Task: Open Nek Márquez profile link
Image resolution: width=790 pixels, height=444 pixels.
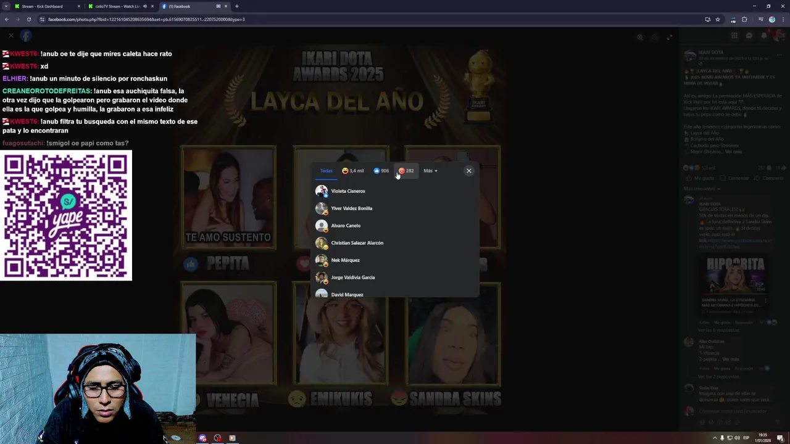Action: pyautogui.click(x=345, y=260)
